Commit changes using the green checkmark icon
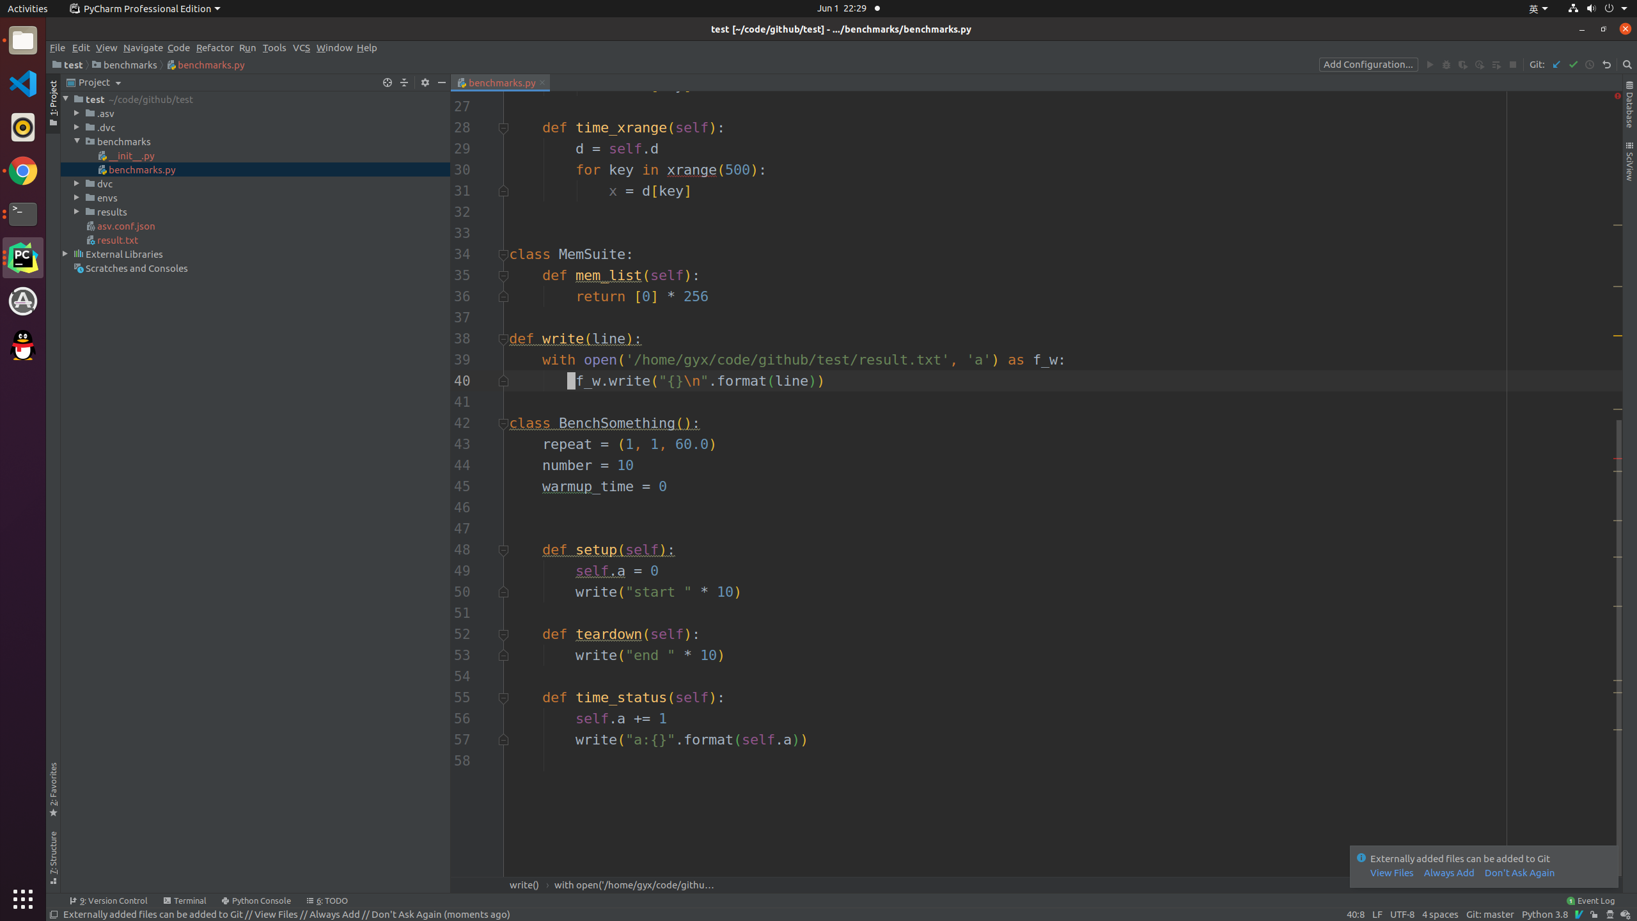 coord(1573,65)
